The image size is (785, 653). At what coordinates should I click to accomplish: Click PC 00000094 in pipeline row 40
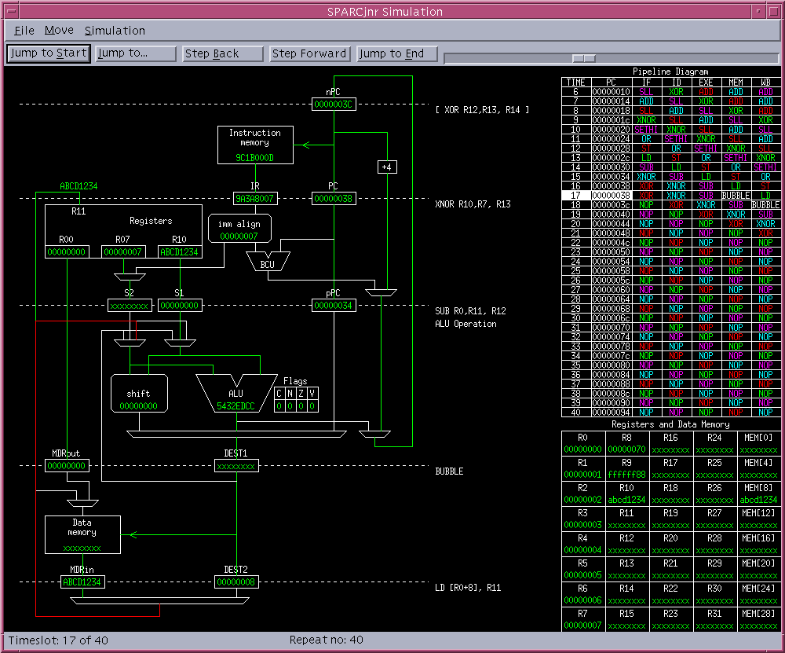612,413
